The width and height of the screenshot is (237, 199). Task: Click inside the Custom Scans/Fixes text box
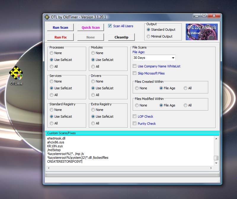tap(130, 151)
